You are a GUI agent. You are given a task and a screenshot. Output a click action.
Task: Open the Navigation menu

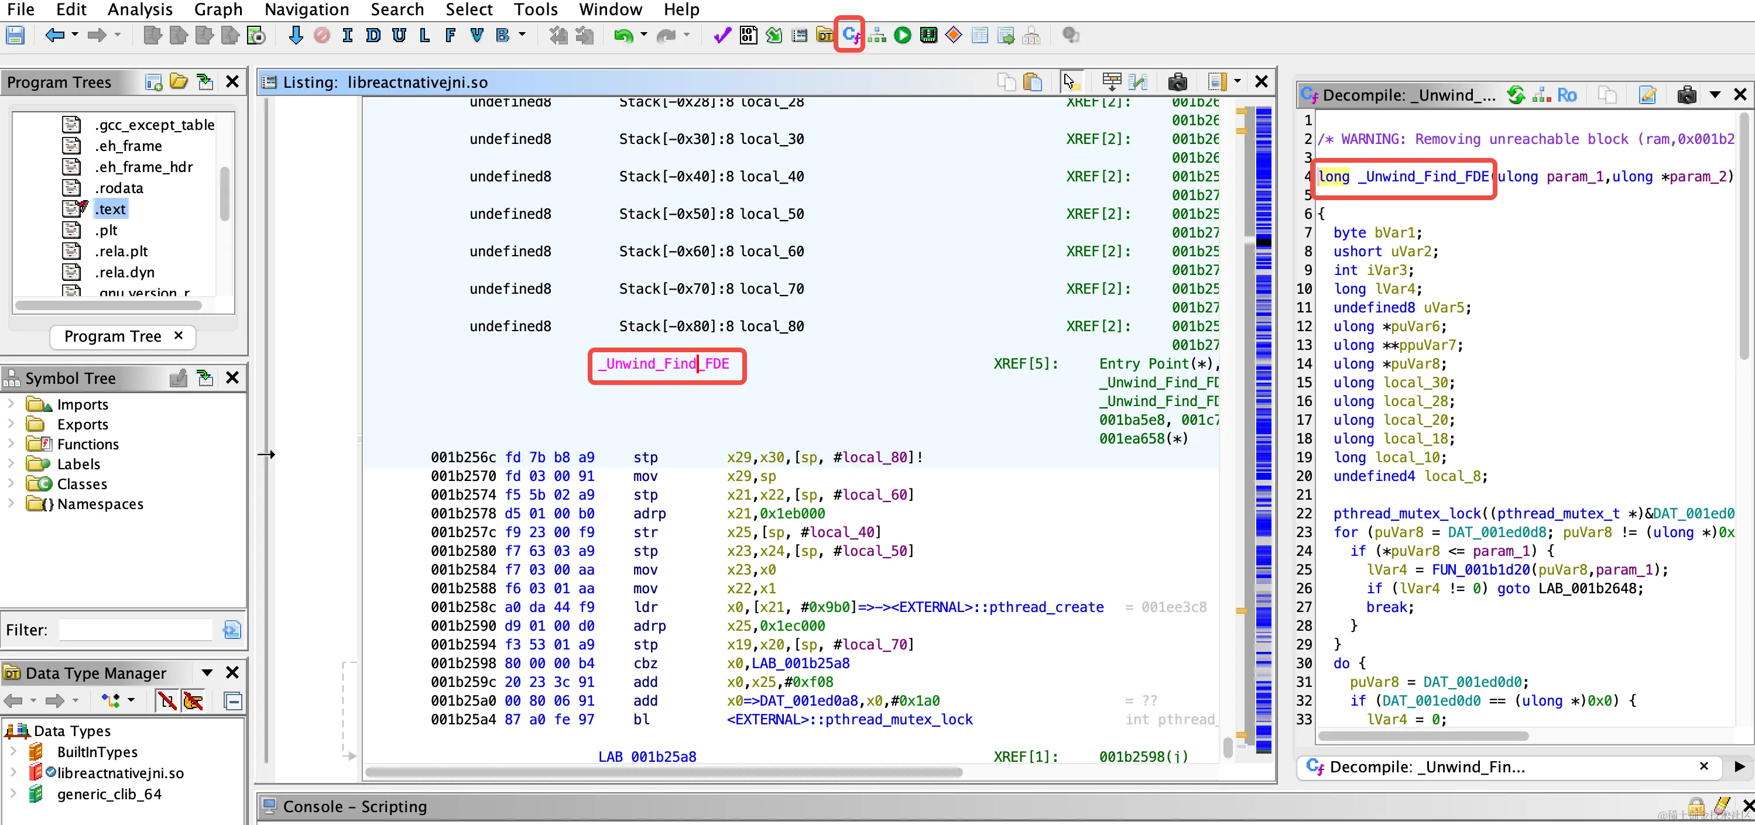coord(307,9)
